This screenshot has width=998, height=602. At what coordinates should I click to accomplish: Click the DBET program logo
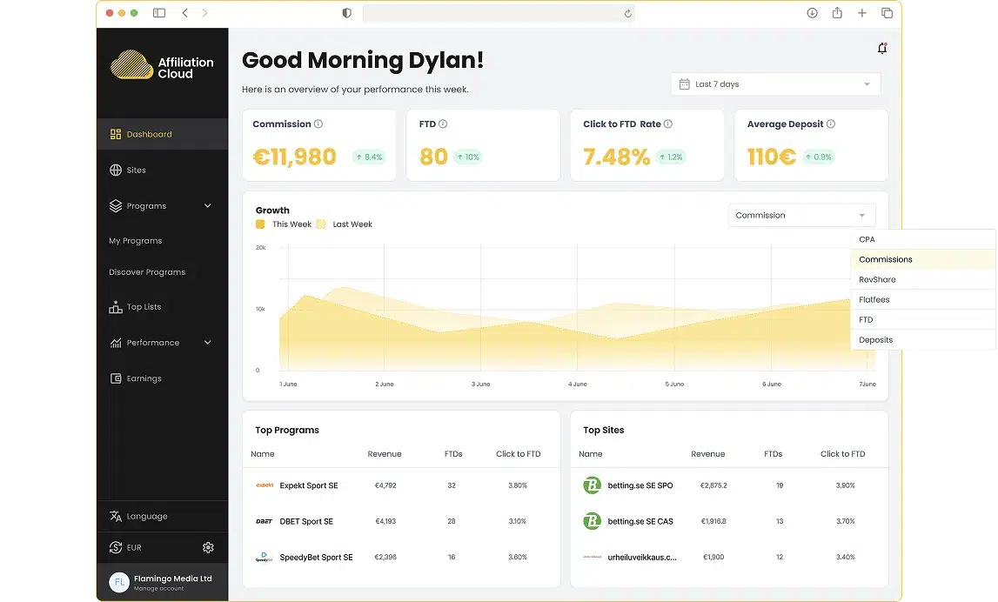[x=265, y=521]
